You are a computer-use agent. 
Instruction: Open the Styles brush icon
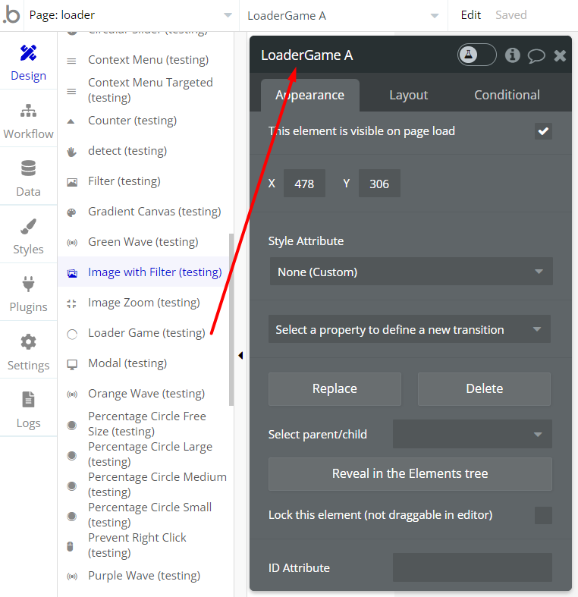pyautogui.click(x=28, y=226)
